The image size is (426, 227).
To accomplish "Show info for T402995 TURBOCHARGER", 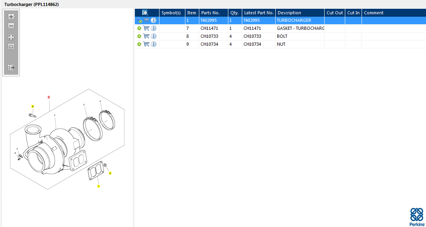I will (154, 20).
